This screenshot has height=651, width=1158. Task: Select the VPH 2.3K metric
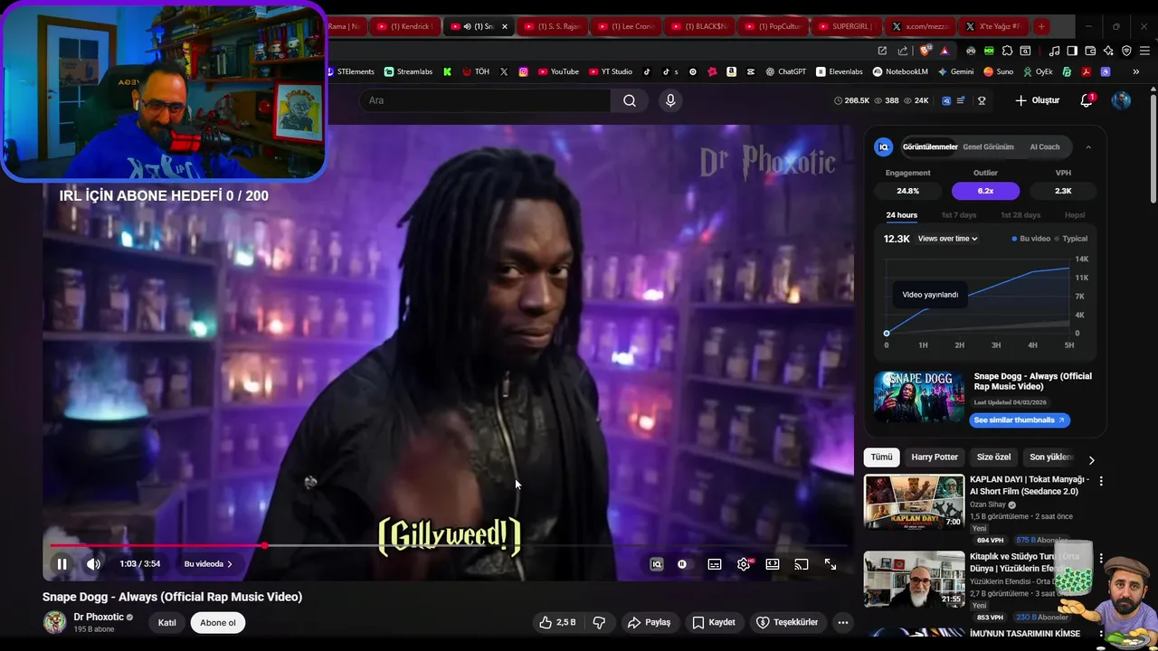click(x=1063, y=191)
